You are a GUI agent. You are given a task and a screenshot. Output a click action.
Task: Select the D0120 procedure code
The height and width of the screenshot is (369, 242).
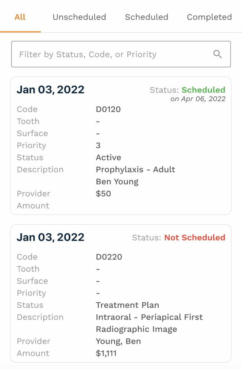(x=108, y=109)
